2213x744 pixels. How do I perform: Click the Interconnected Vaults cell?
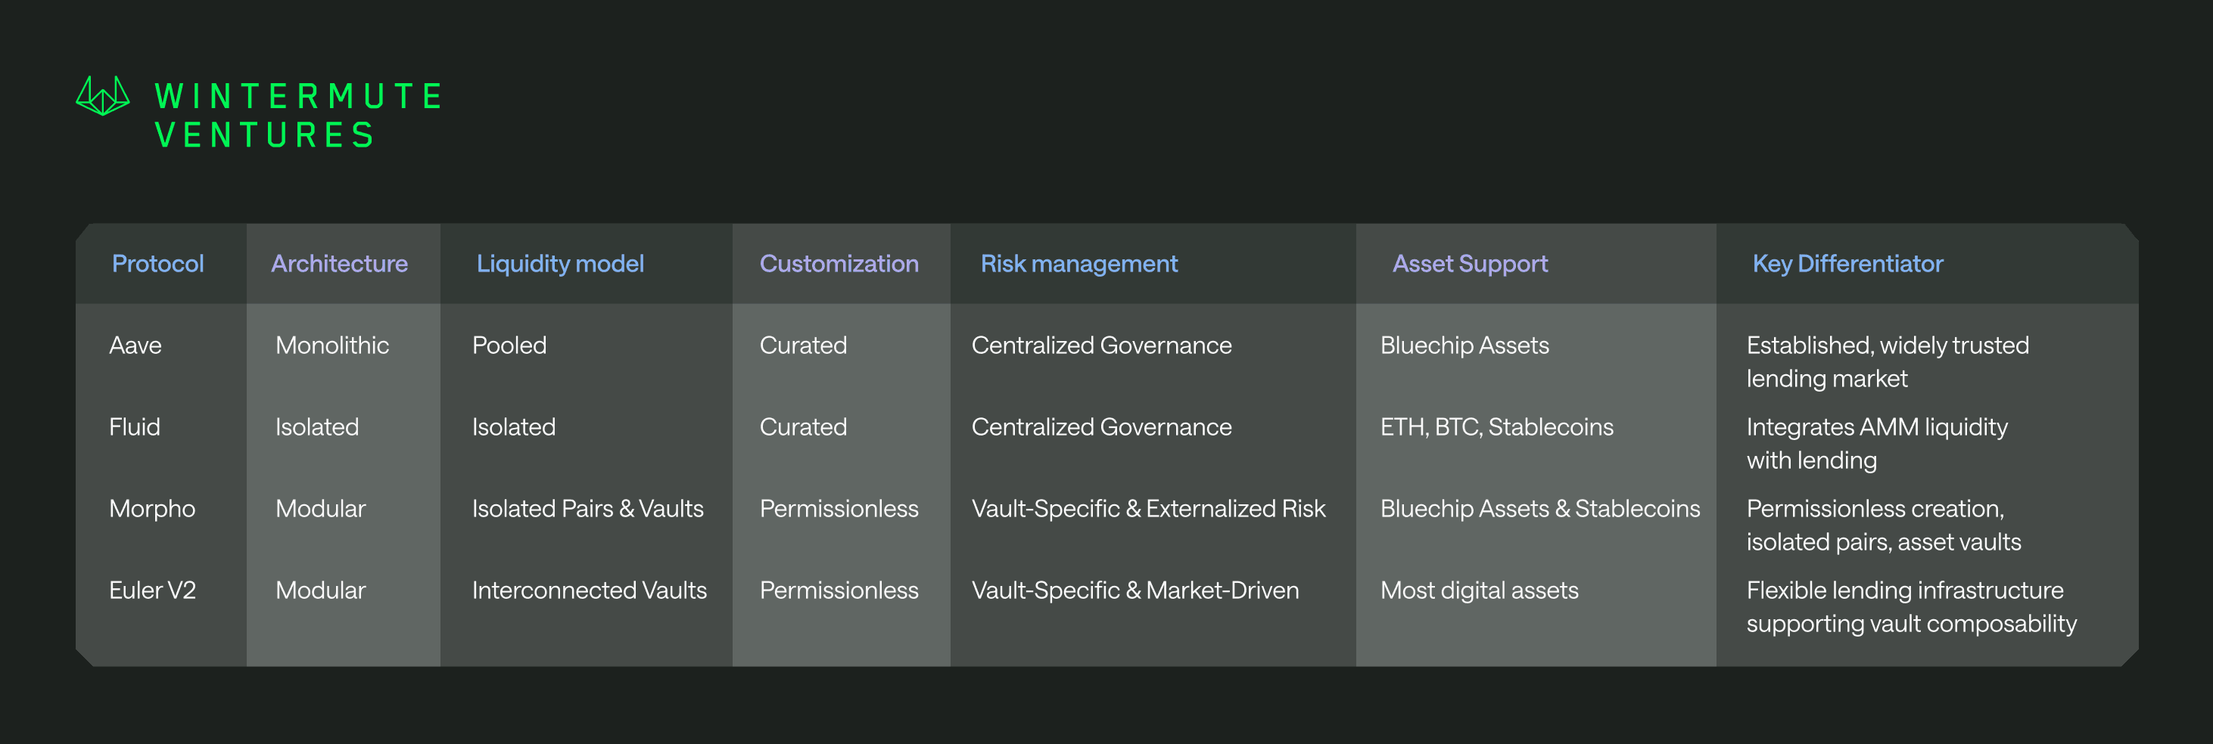[590, 591]
